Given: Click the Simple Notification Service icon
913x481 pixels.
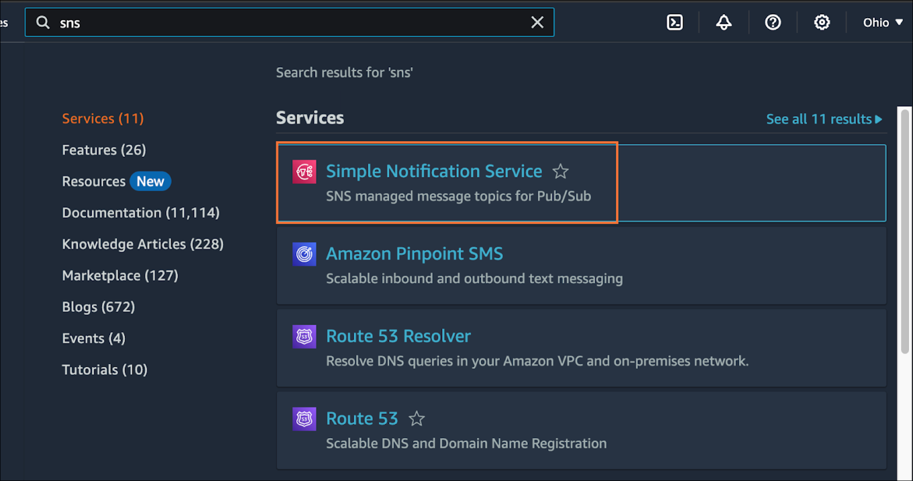Looking at the screenshot, I should click(x=304, y=172).
